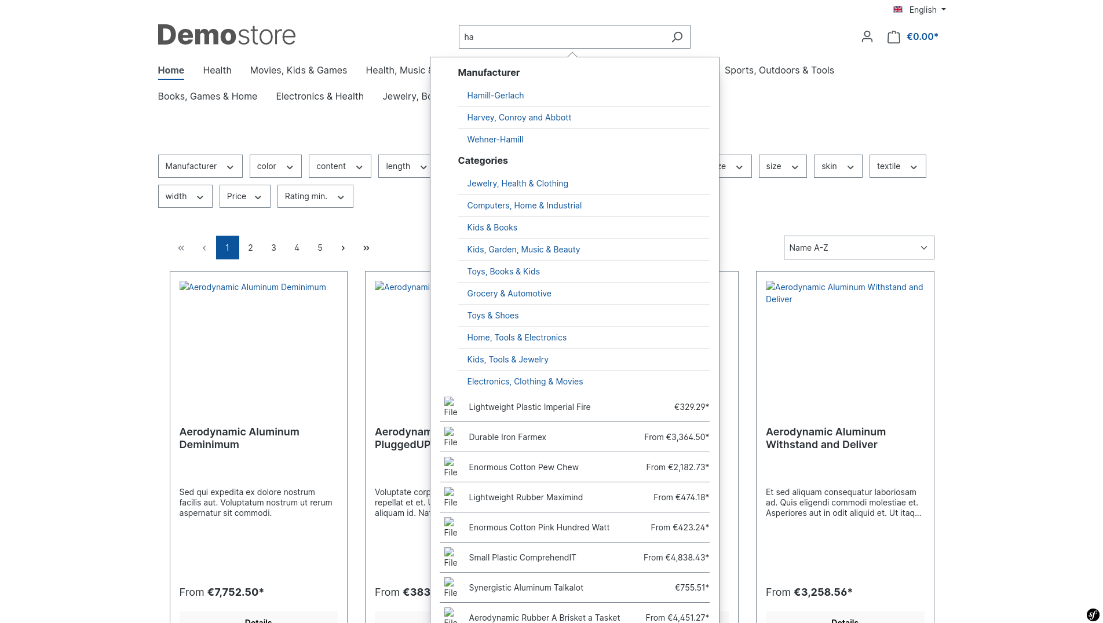Open the shopping cart bag icon
The width and height of the screenshot is (1103, 623).
[x=893, y=37]
